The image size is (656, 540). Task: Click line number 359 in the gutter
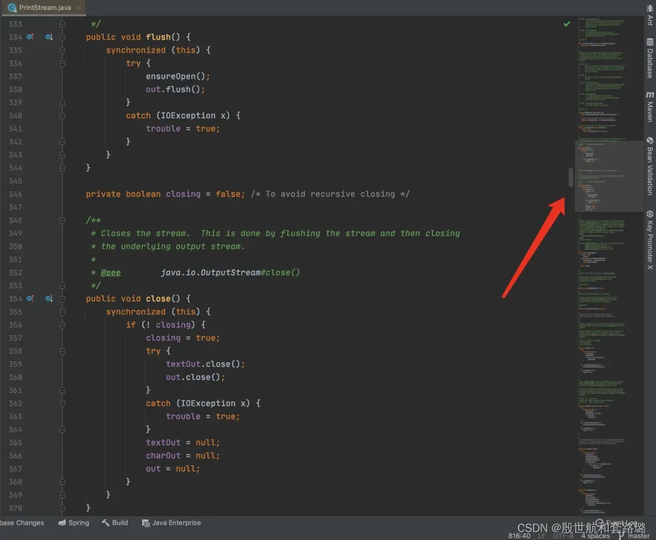pos(15,364)
